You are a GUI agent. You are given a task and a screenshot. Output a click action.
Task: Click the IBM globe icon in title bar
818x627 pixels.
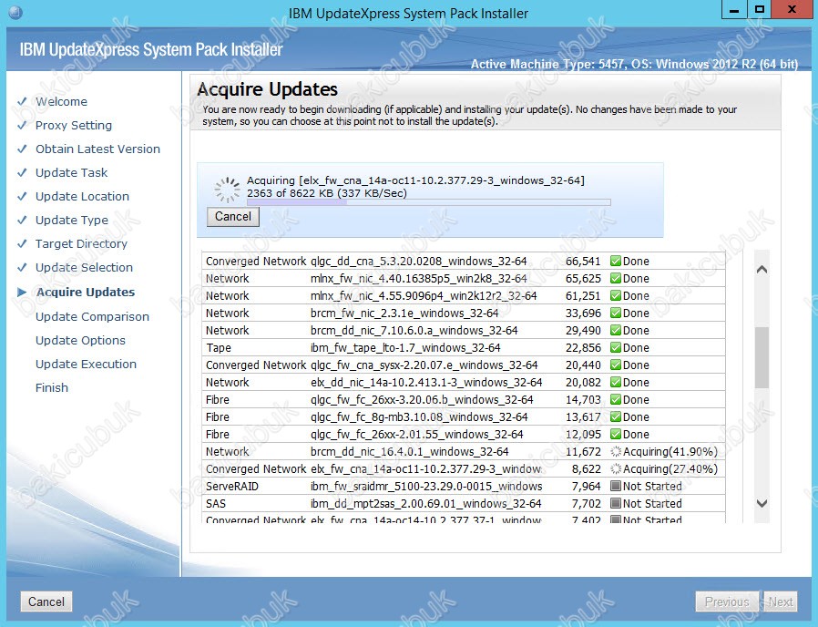pos(15,12)
